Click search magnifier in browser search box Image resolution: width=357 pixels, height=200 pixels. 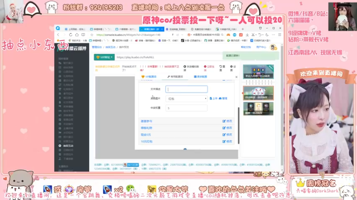[222, 35]
